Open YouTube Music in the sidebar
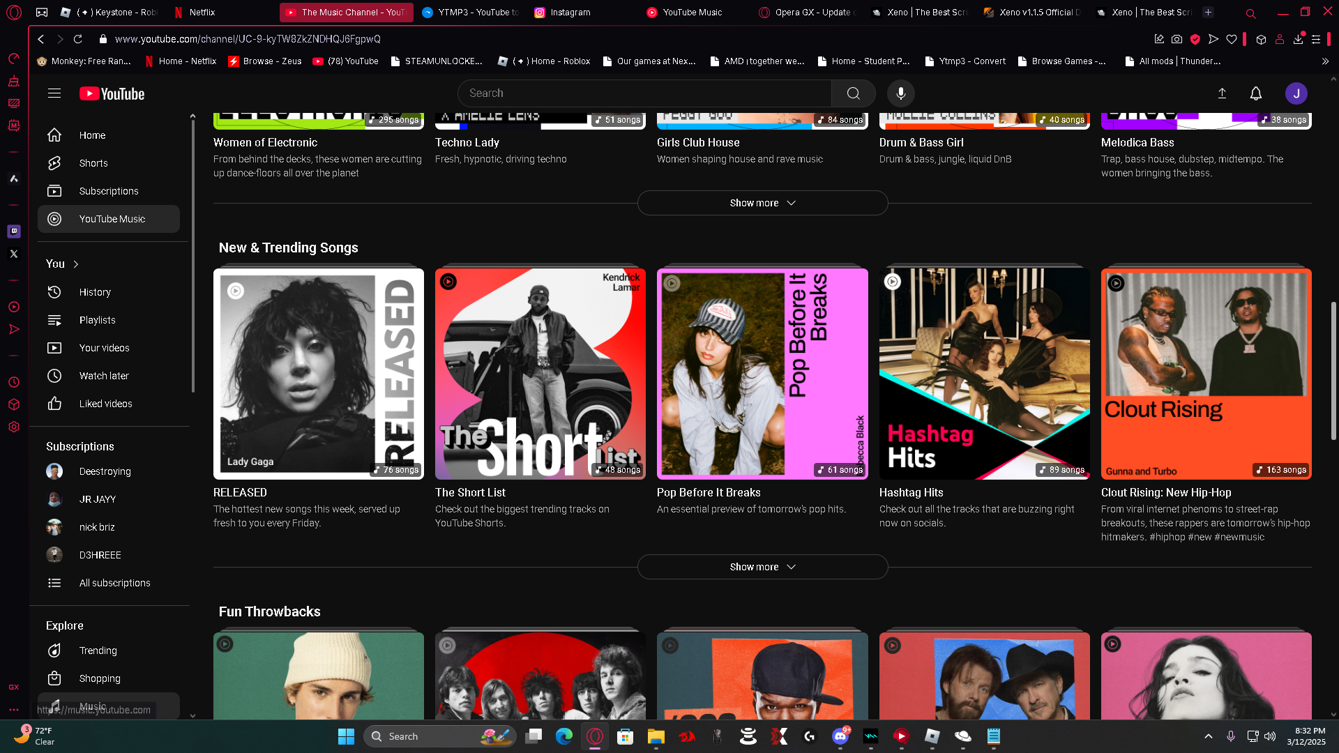The width and height of the screenshot is (1339, 753). point(109,219)
